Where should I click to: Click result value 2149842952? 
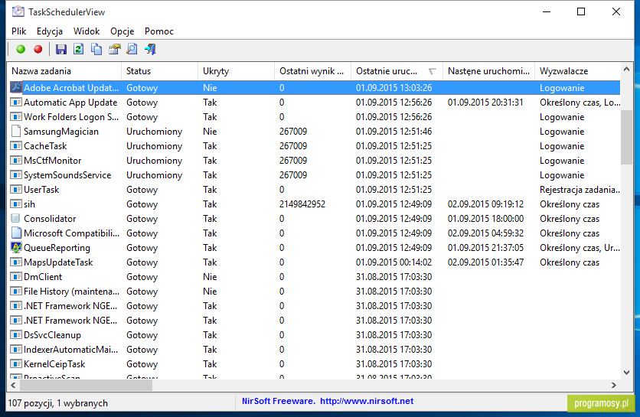coord(302,204)
